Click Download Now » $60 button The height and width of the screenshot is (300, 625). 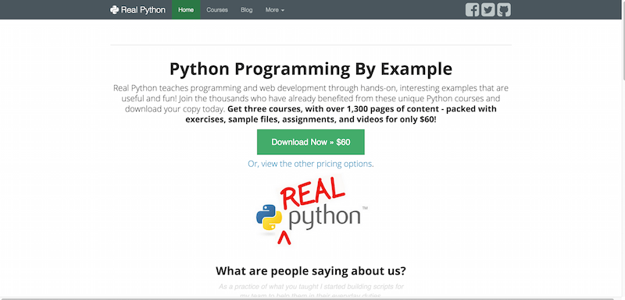310,142
